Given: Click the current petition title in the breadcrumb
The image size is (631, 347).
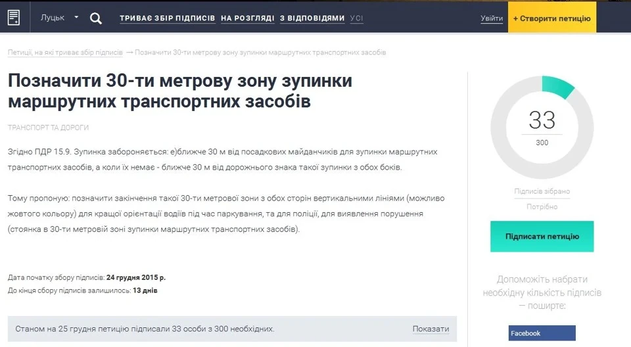Looking at the screenshot, I should tap(260, 53).
